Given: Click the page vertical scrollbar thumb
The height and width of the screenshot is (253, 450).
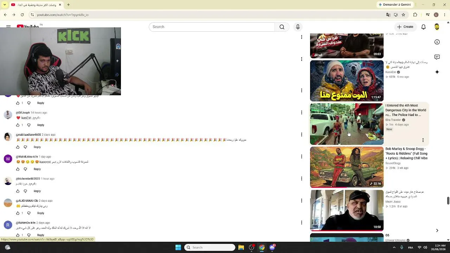Looking at the screenshot, I should [x=448, y=201].
